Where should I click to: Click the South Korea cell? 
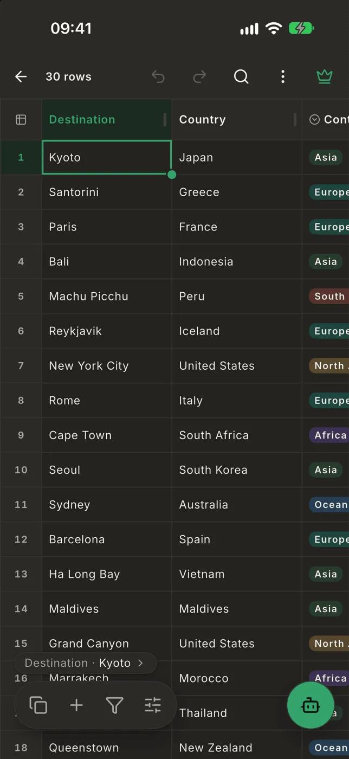click(237, 470)
